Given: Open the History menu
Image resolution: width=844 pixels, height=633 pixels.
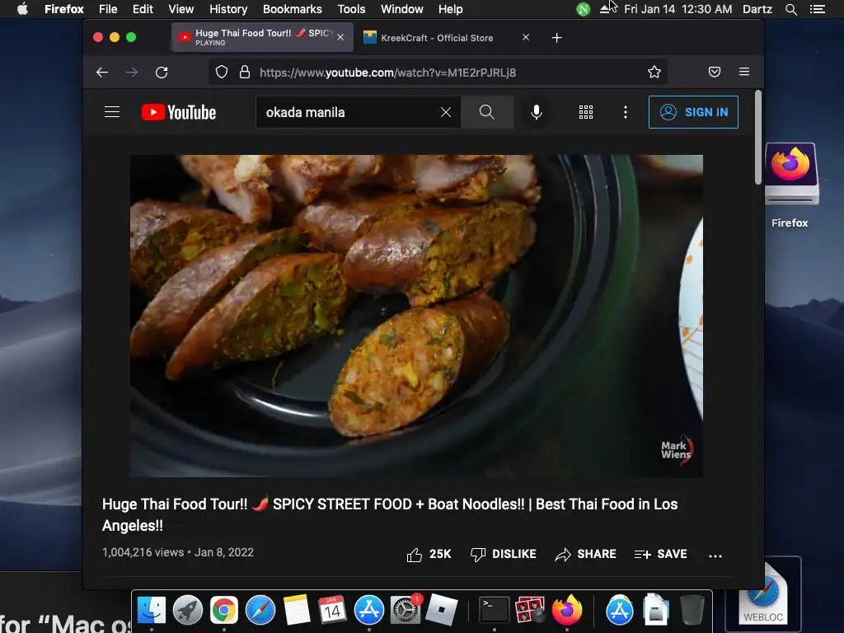Looking at the screenshot, I should [228, 9].
